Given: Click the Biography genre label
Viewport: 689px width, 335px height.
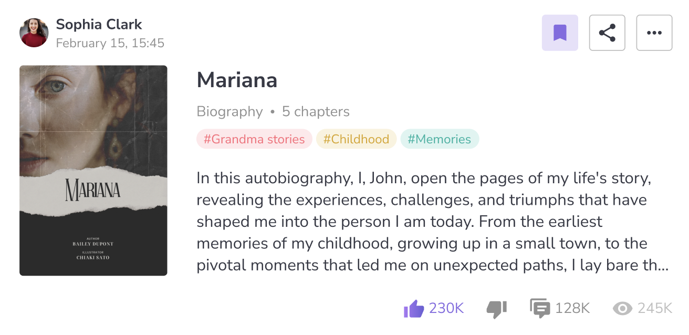Looking at the screenshot, I should (229, 111).
